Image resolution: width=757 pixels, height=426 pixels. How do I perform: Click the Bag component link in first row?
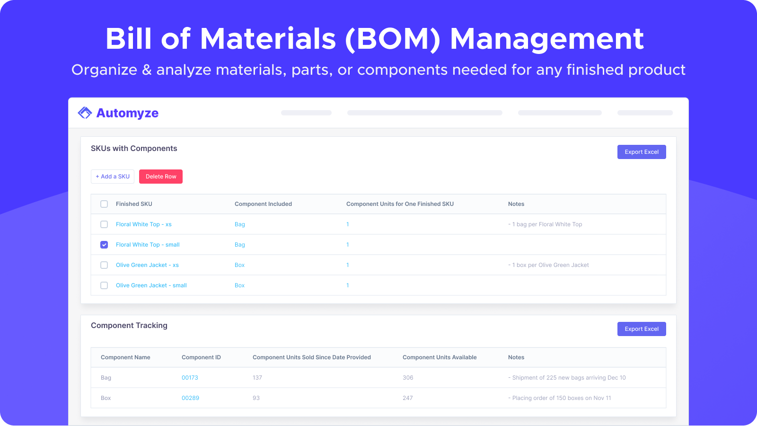click(240, 224)
